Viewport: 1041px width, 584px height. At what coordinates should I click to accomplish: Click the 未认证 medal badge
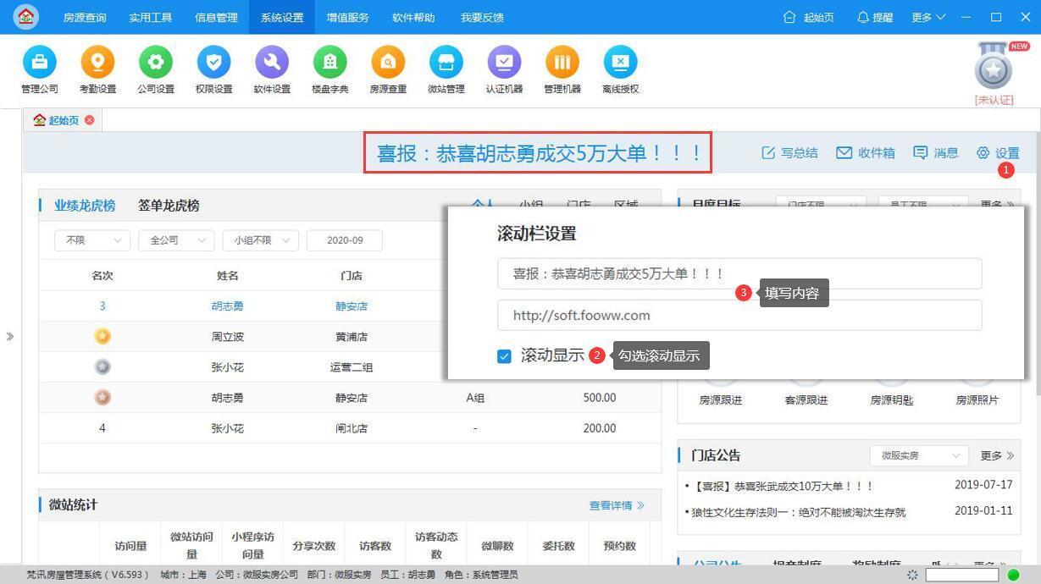pos(992,72)
